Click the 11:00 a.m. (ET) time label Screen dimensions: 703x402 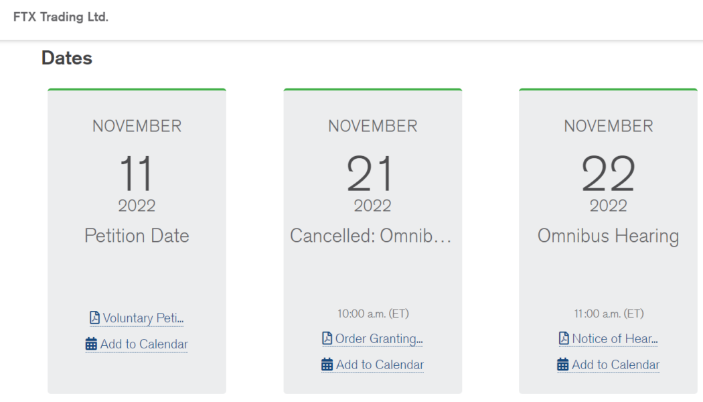(x=609, y=314)
